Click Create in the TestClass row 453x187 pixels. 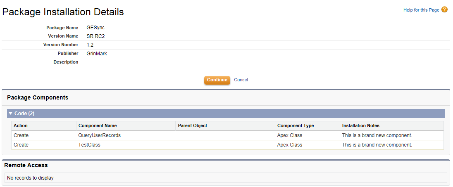click(21, 145)
